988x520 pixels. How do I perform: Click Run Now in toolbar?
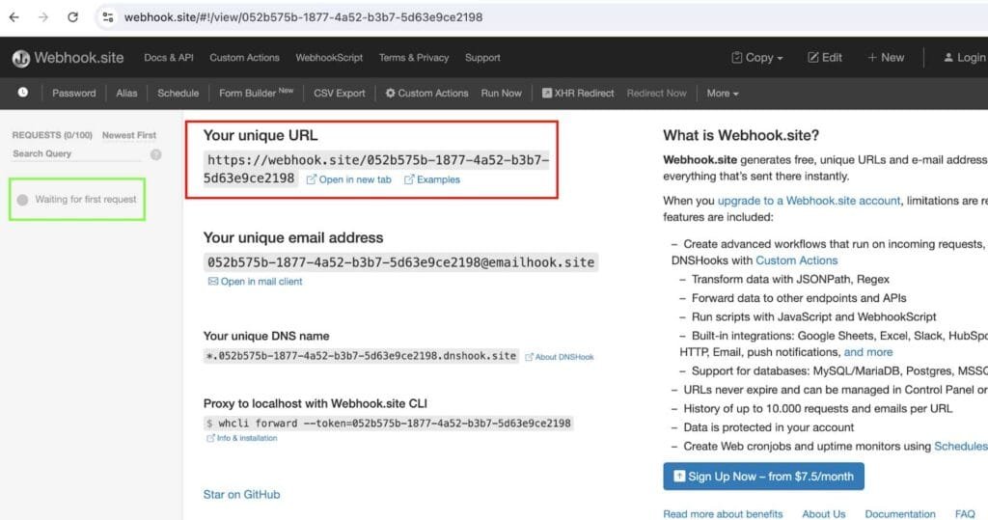pos(501,94)
